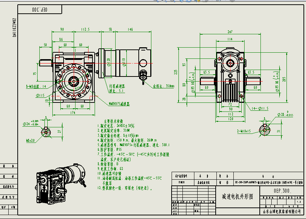Select spec line 2 电机额定功率 350W
Viewport: 306px width, 219px height.
coord(113,131)
